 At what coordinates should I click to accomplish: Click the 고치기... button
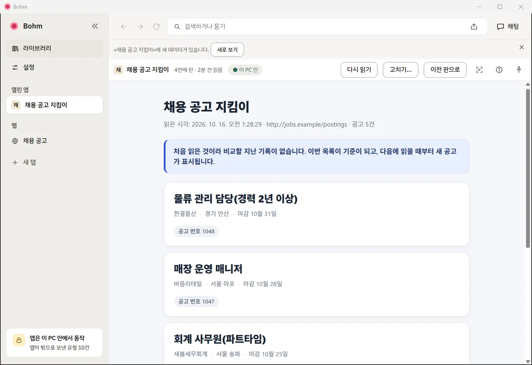[401, 70]
